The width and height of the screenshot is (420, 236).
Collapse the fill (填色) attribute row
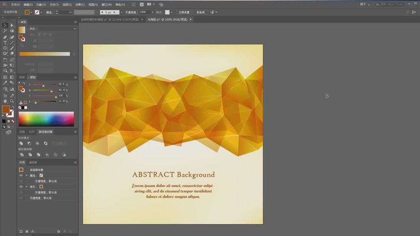[26, 186]
